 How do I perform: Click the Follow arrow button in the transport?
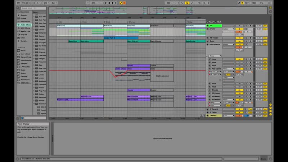(x=87, y=3)
